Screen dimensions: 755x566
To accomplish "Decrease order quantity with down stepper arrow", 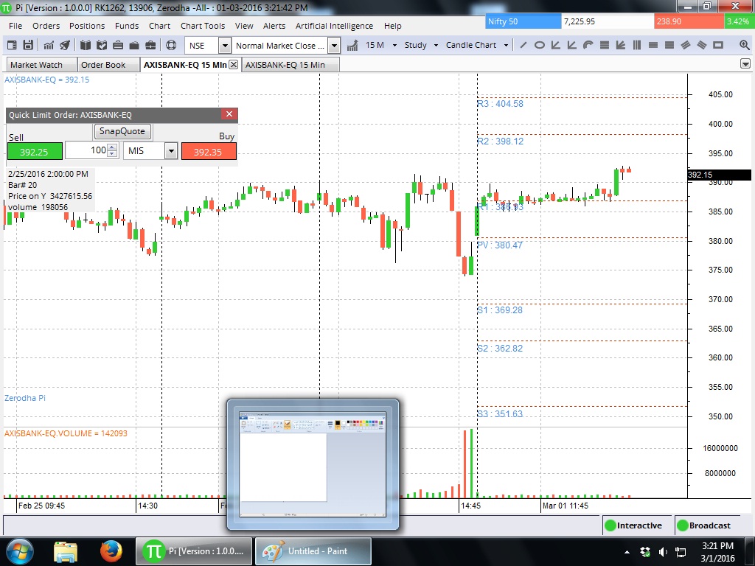I will pyautogui.click(x=112, y=154).
